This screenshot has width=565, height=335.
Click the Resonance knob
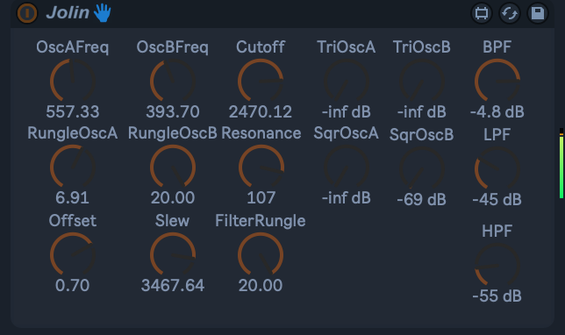[x=261, y=167]
